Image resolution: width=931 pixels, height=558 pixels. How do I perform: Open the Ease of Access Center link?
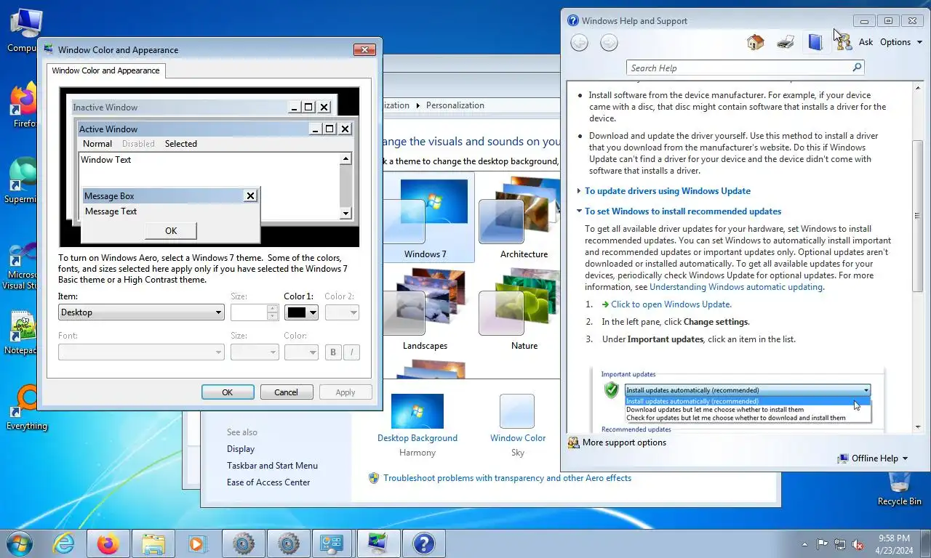268,482
